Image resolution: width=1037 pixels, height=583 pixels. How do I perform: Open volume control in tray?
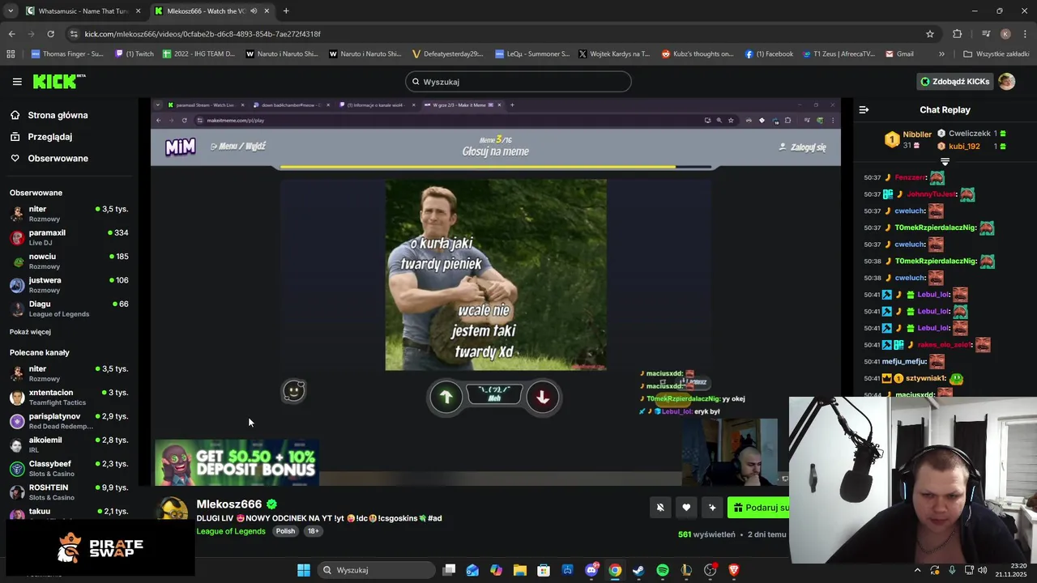pos(983,570)
